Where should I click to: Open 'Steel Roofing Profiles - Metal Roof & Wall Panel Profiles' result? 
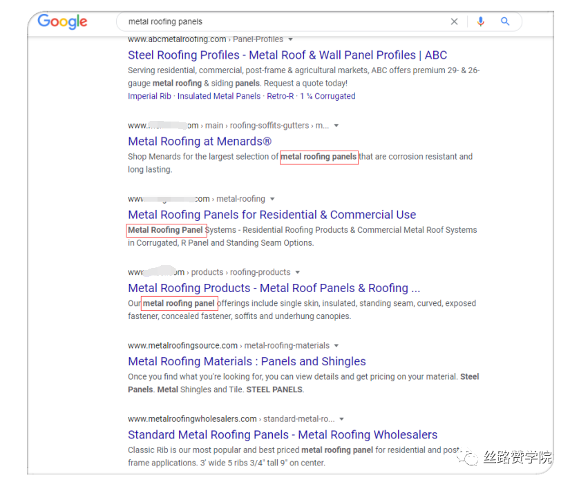(287, 55)
